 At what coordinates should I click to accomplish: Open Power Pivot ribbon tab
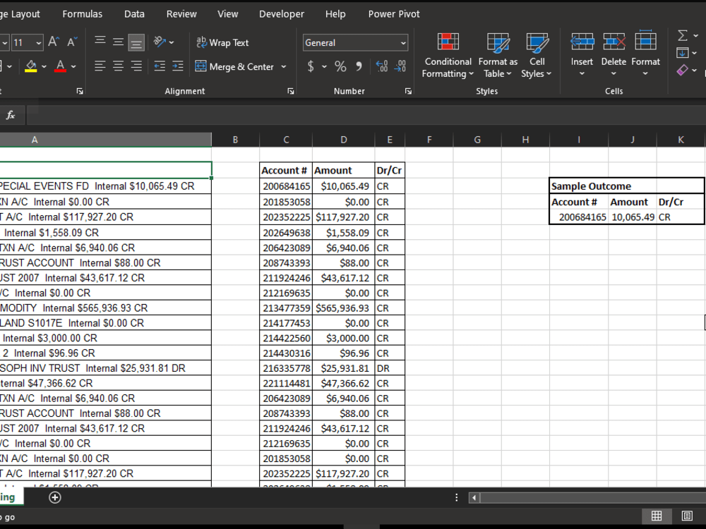click(394, 14)
